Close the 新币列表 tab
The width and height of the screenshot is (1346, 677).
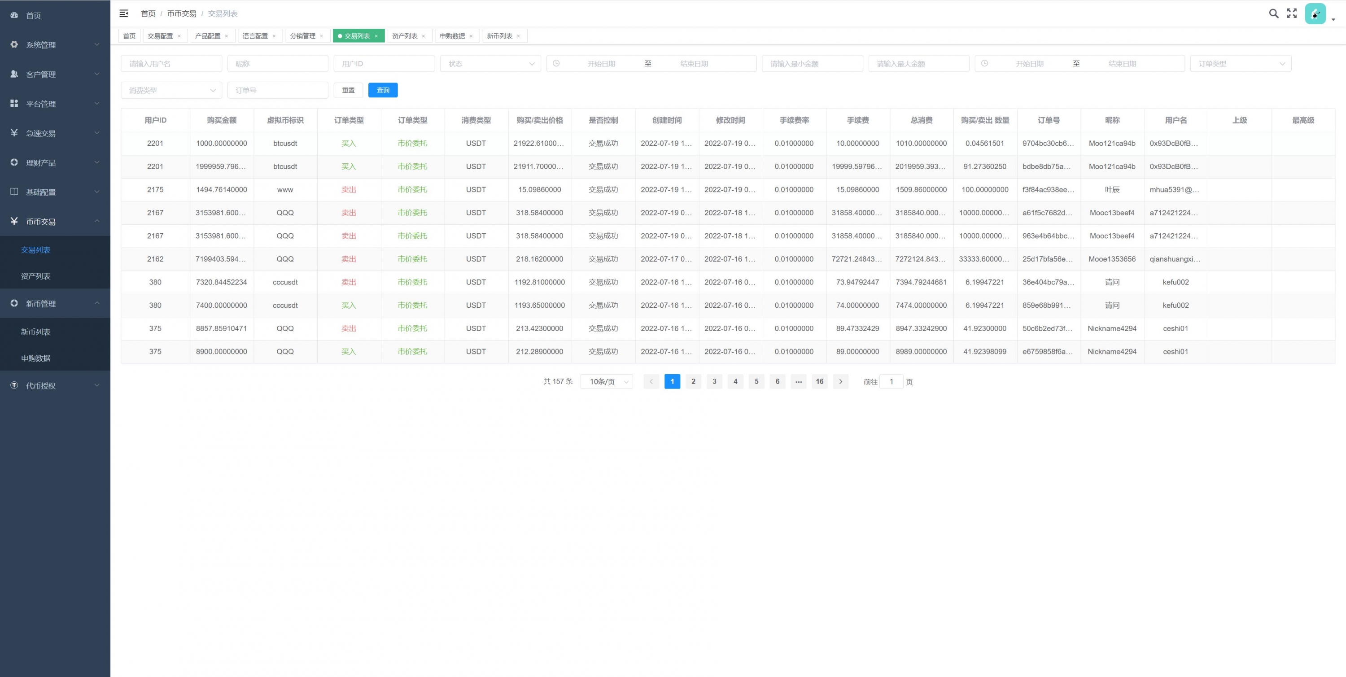518,36
